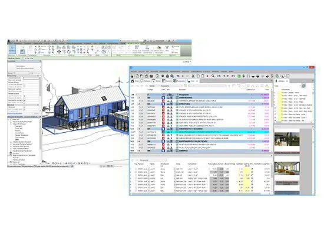This screenshot has width=324, height=236.
Task: Select the tab with shield icon in budget window
Action: click(145, 81)
